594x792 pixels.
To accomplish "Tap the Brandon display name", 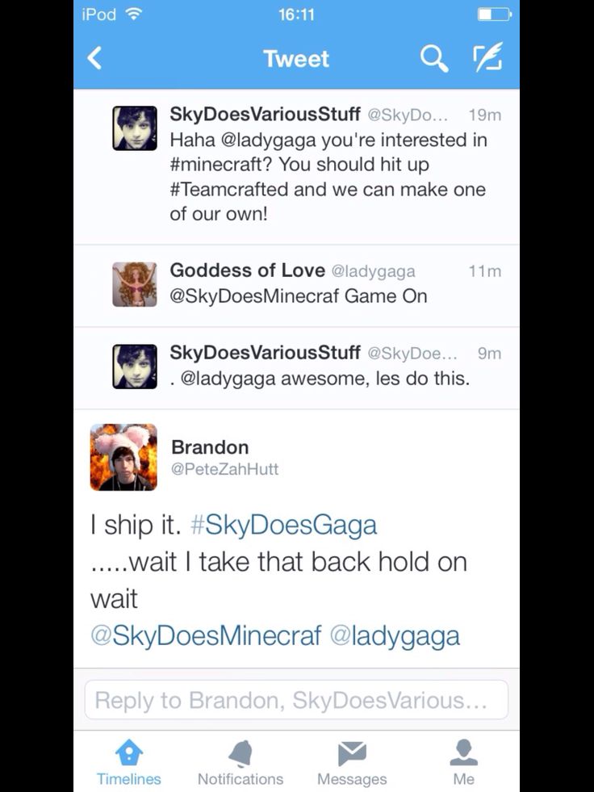I will click(210, 447).
